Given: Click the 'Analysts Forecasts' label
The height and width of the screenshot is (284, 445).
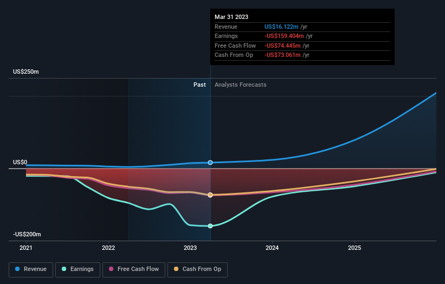Looking at the screenshot, I should coord(240,85).
